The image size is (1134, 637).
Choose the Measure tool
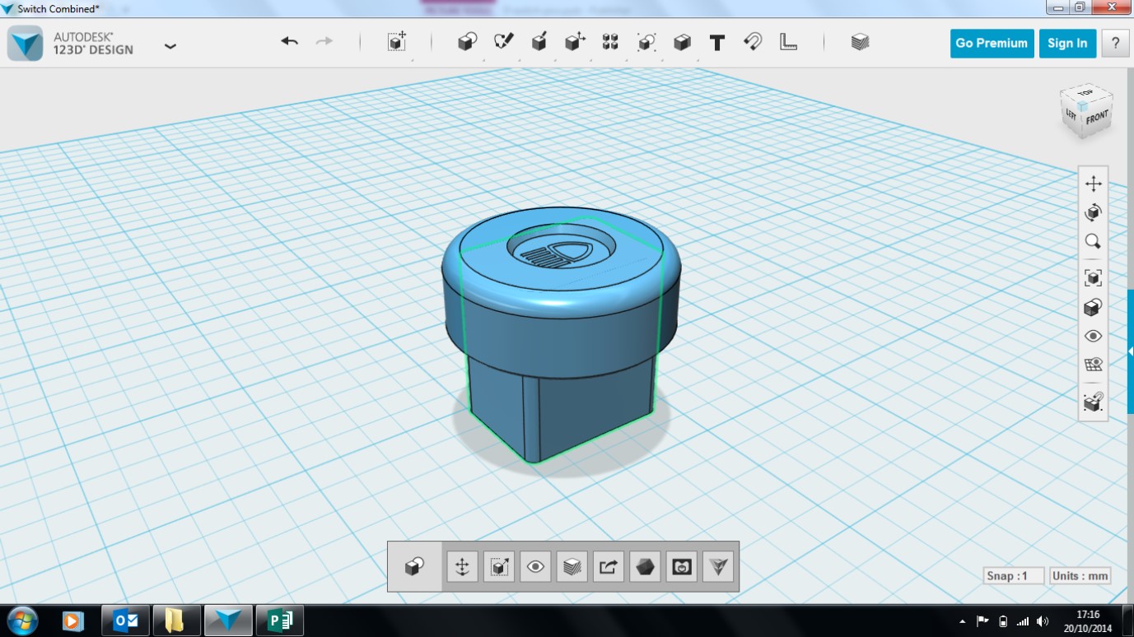[x=788, y=42]
